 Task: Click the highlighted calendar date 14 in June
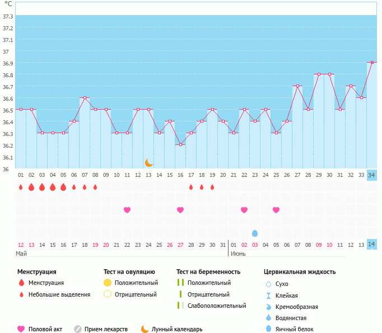point(372,245)
